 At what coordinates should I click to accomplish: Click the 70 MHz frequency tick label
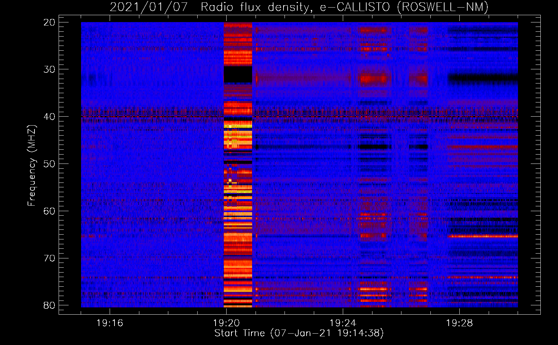click(50, 258)
